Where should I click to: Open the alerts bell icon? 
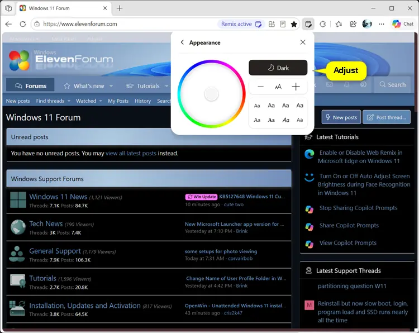coord(346,85)
